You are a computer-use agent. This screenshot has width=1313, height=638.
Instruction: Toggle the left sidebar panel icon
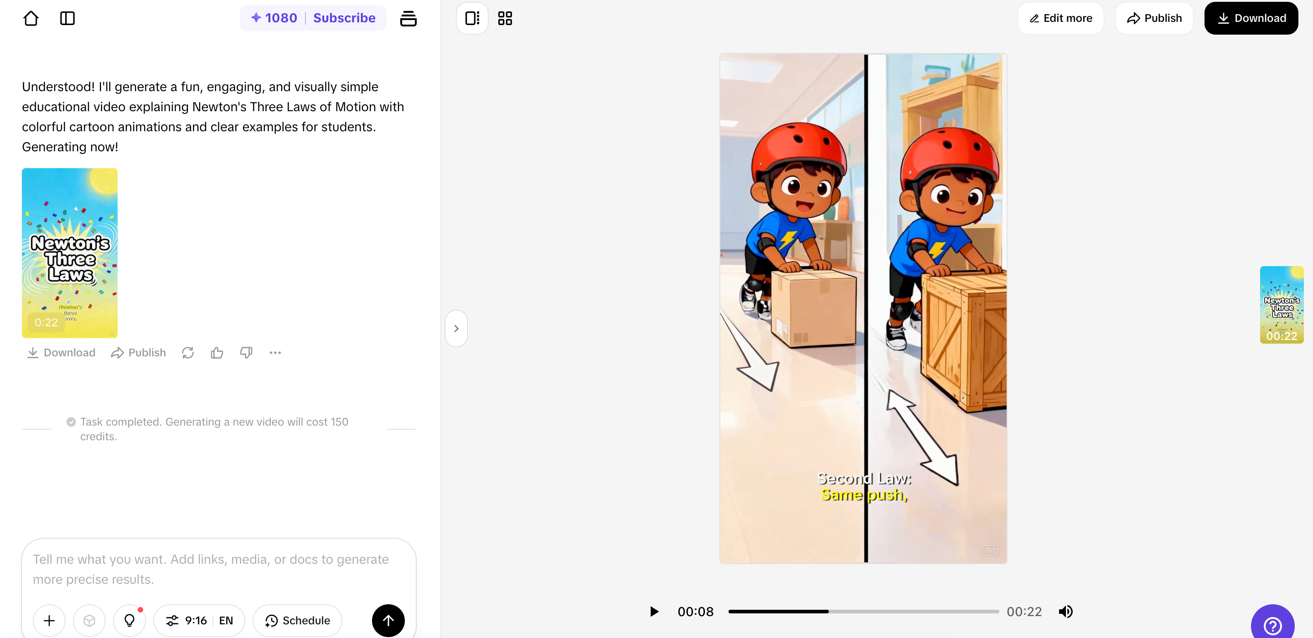pos(67,18)
